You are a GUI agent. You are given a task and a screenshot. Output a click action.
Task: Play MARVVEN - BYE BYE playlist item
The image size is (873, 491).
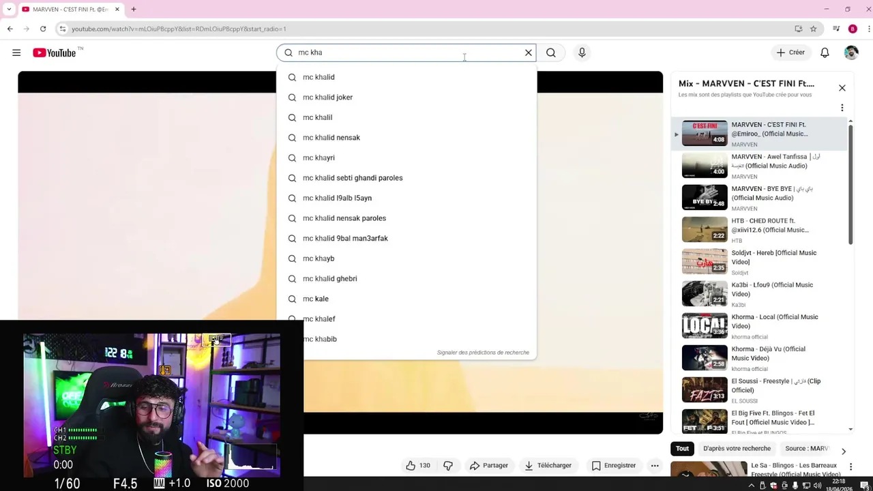coord(759,198)
